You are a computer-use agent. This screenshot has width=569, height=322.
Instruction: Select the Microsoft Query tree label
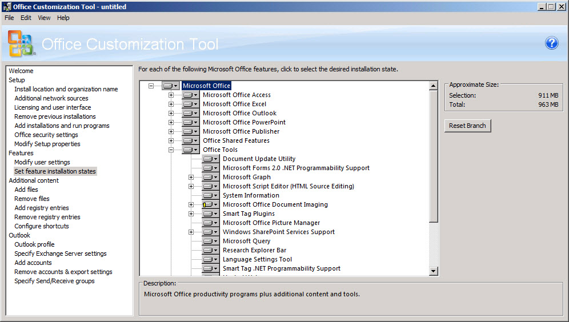pyautogui.click(x=246, y=241)
